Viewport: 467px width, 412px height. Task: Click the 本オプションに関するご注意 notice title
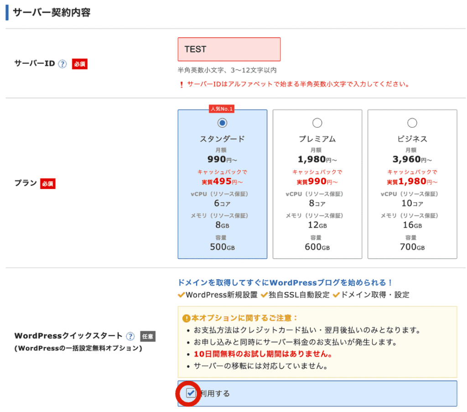(x=244, y=318)
